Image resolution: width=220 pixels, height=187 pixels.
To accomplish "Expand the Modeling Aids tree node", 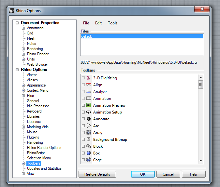I will point(23,127).
